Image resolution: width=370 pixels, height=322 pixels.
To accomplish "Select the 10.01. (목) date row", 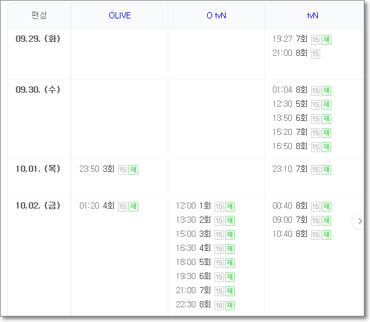I will (37, 169).
